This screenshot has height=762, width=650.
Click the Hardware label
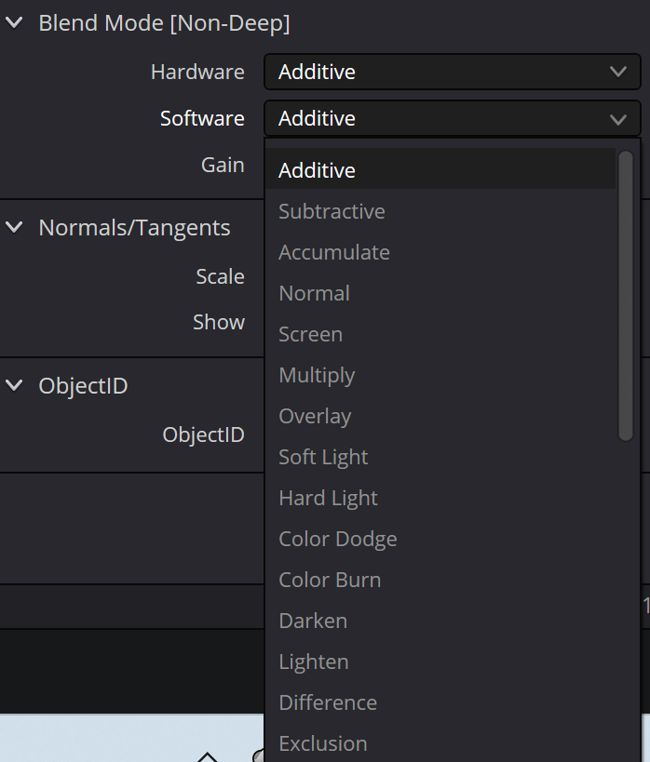(197, 72)
